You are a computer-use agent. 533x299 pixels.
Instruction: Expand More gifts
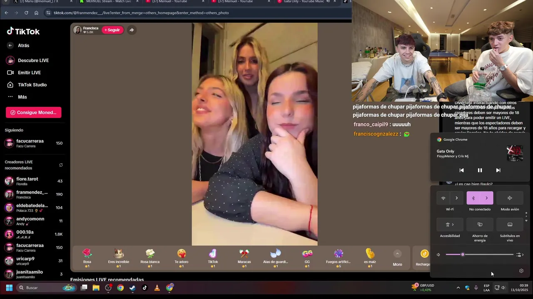pyautogui.click(x=397, y=258)
